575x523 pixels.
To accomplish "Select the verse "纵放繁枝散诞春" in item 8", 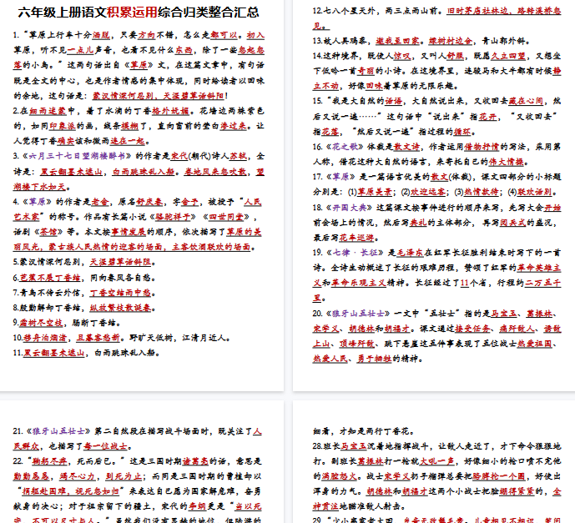I will click(x=121, y=308).
